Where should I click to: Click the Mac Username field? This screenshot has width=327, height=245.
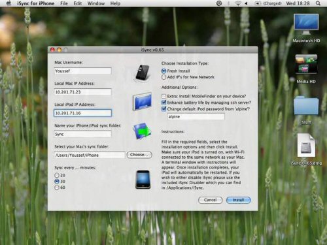tap(82, 71)
